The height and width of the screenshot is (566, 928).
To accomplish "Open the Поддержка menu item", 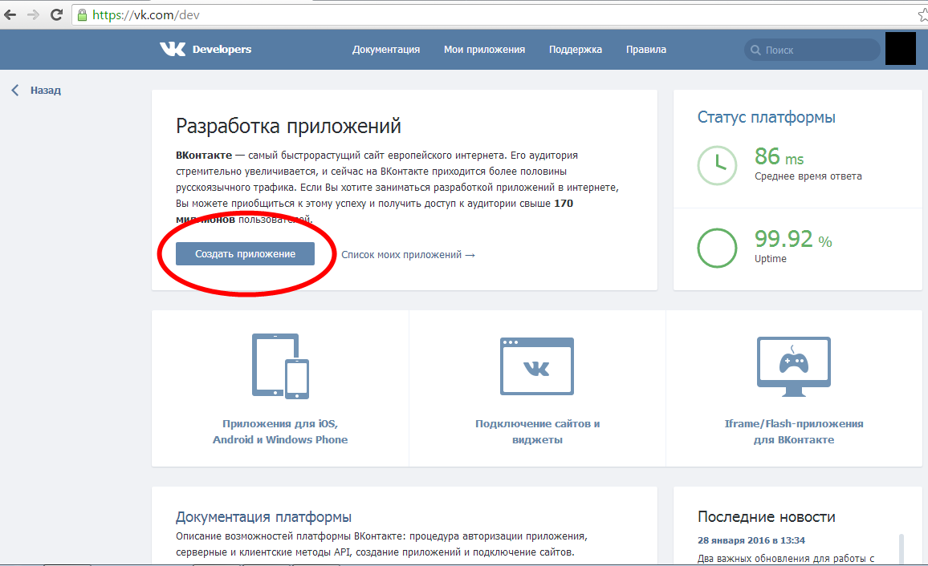I will pyautogui.click(x=576, y=50).
